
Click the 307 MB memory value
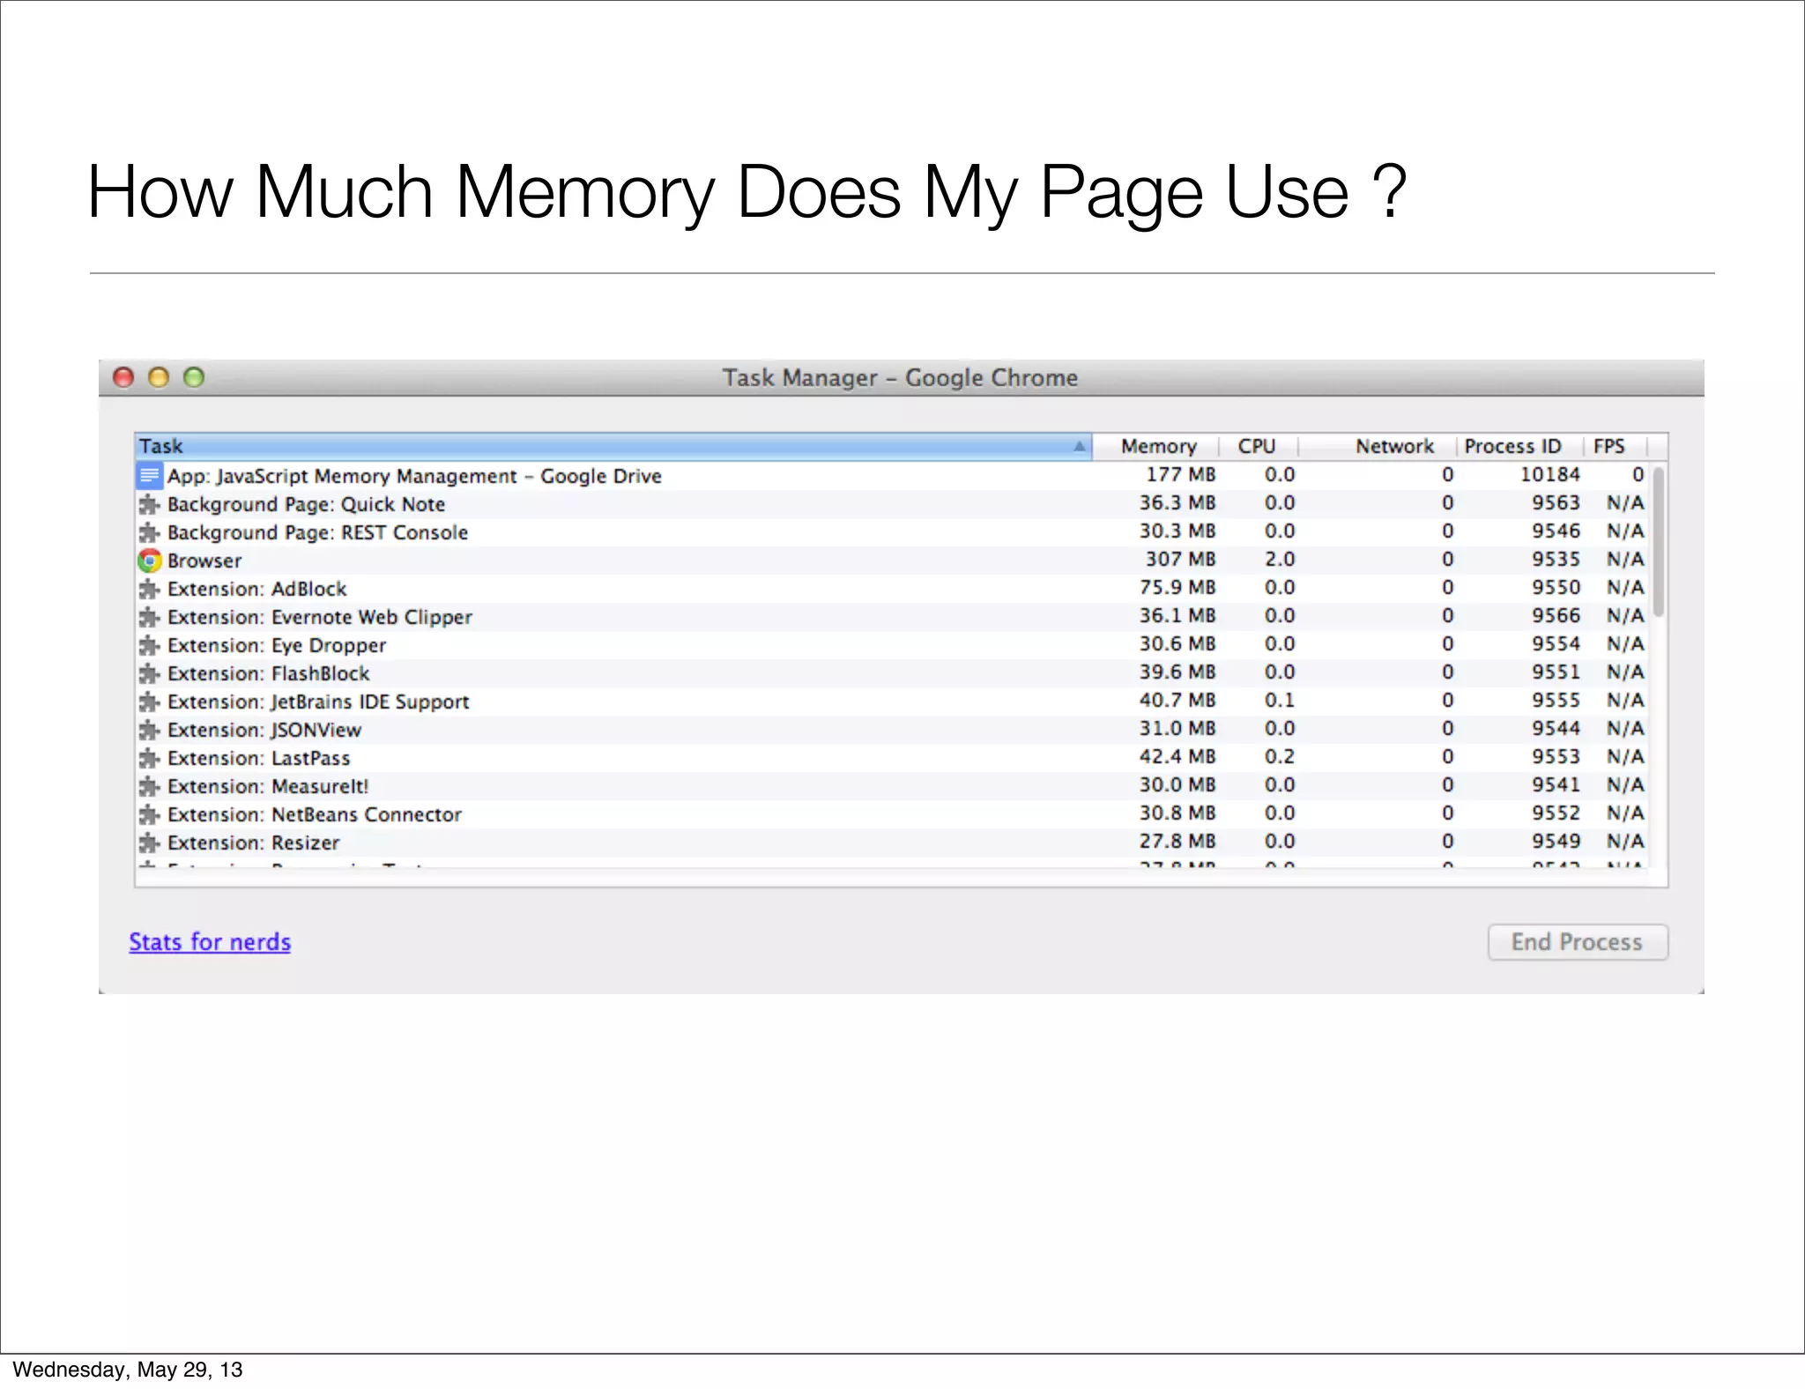(x=1180, y=560)
